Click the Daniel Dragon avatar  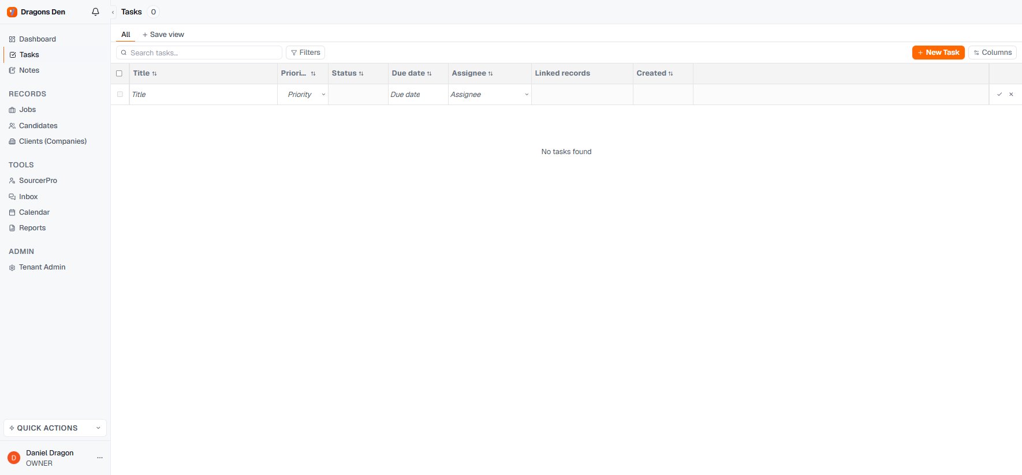coord(14,458)
